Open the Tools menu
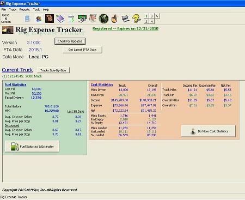 click(36, 10)
